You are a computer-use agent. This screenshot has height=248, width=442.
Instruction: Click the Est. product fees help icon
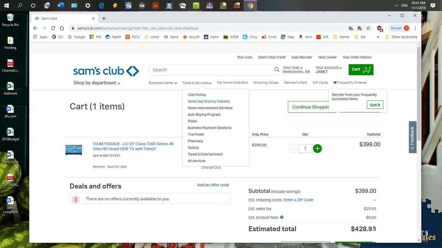point(282,217)
